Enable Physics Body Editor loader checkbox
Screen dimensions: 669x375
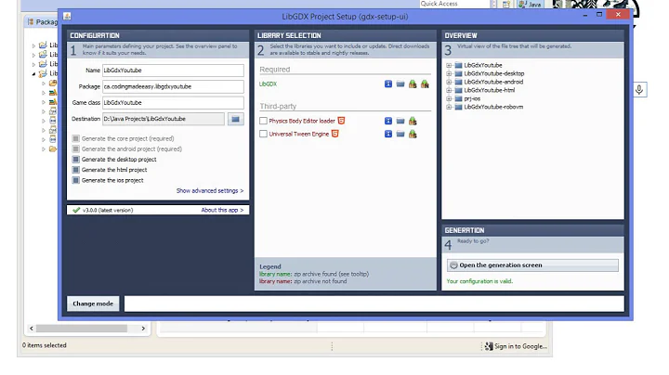coord(263,121)
